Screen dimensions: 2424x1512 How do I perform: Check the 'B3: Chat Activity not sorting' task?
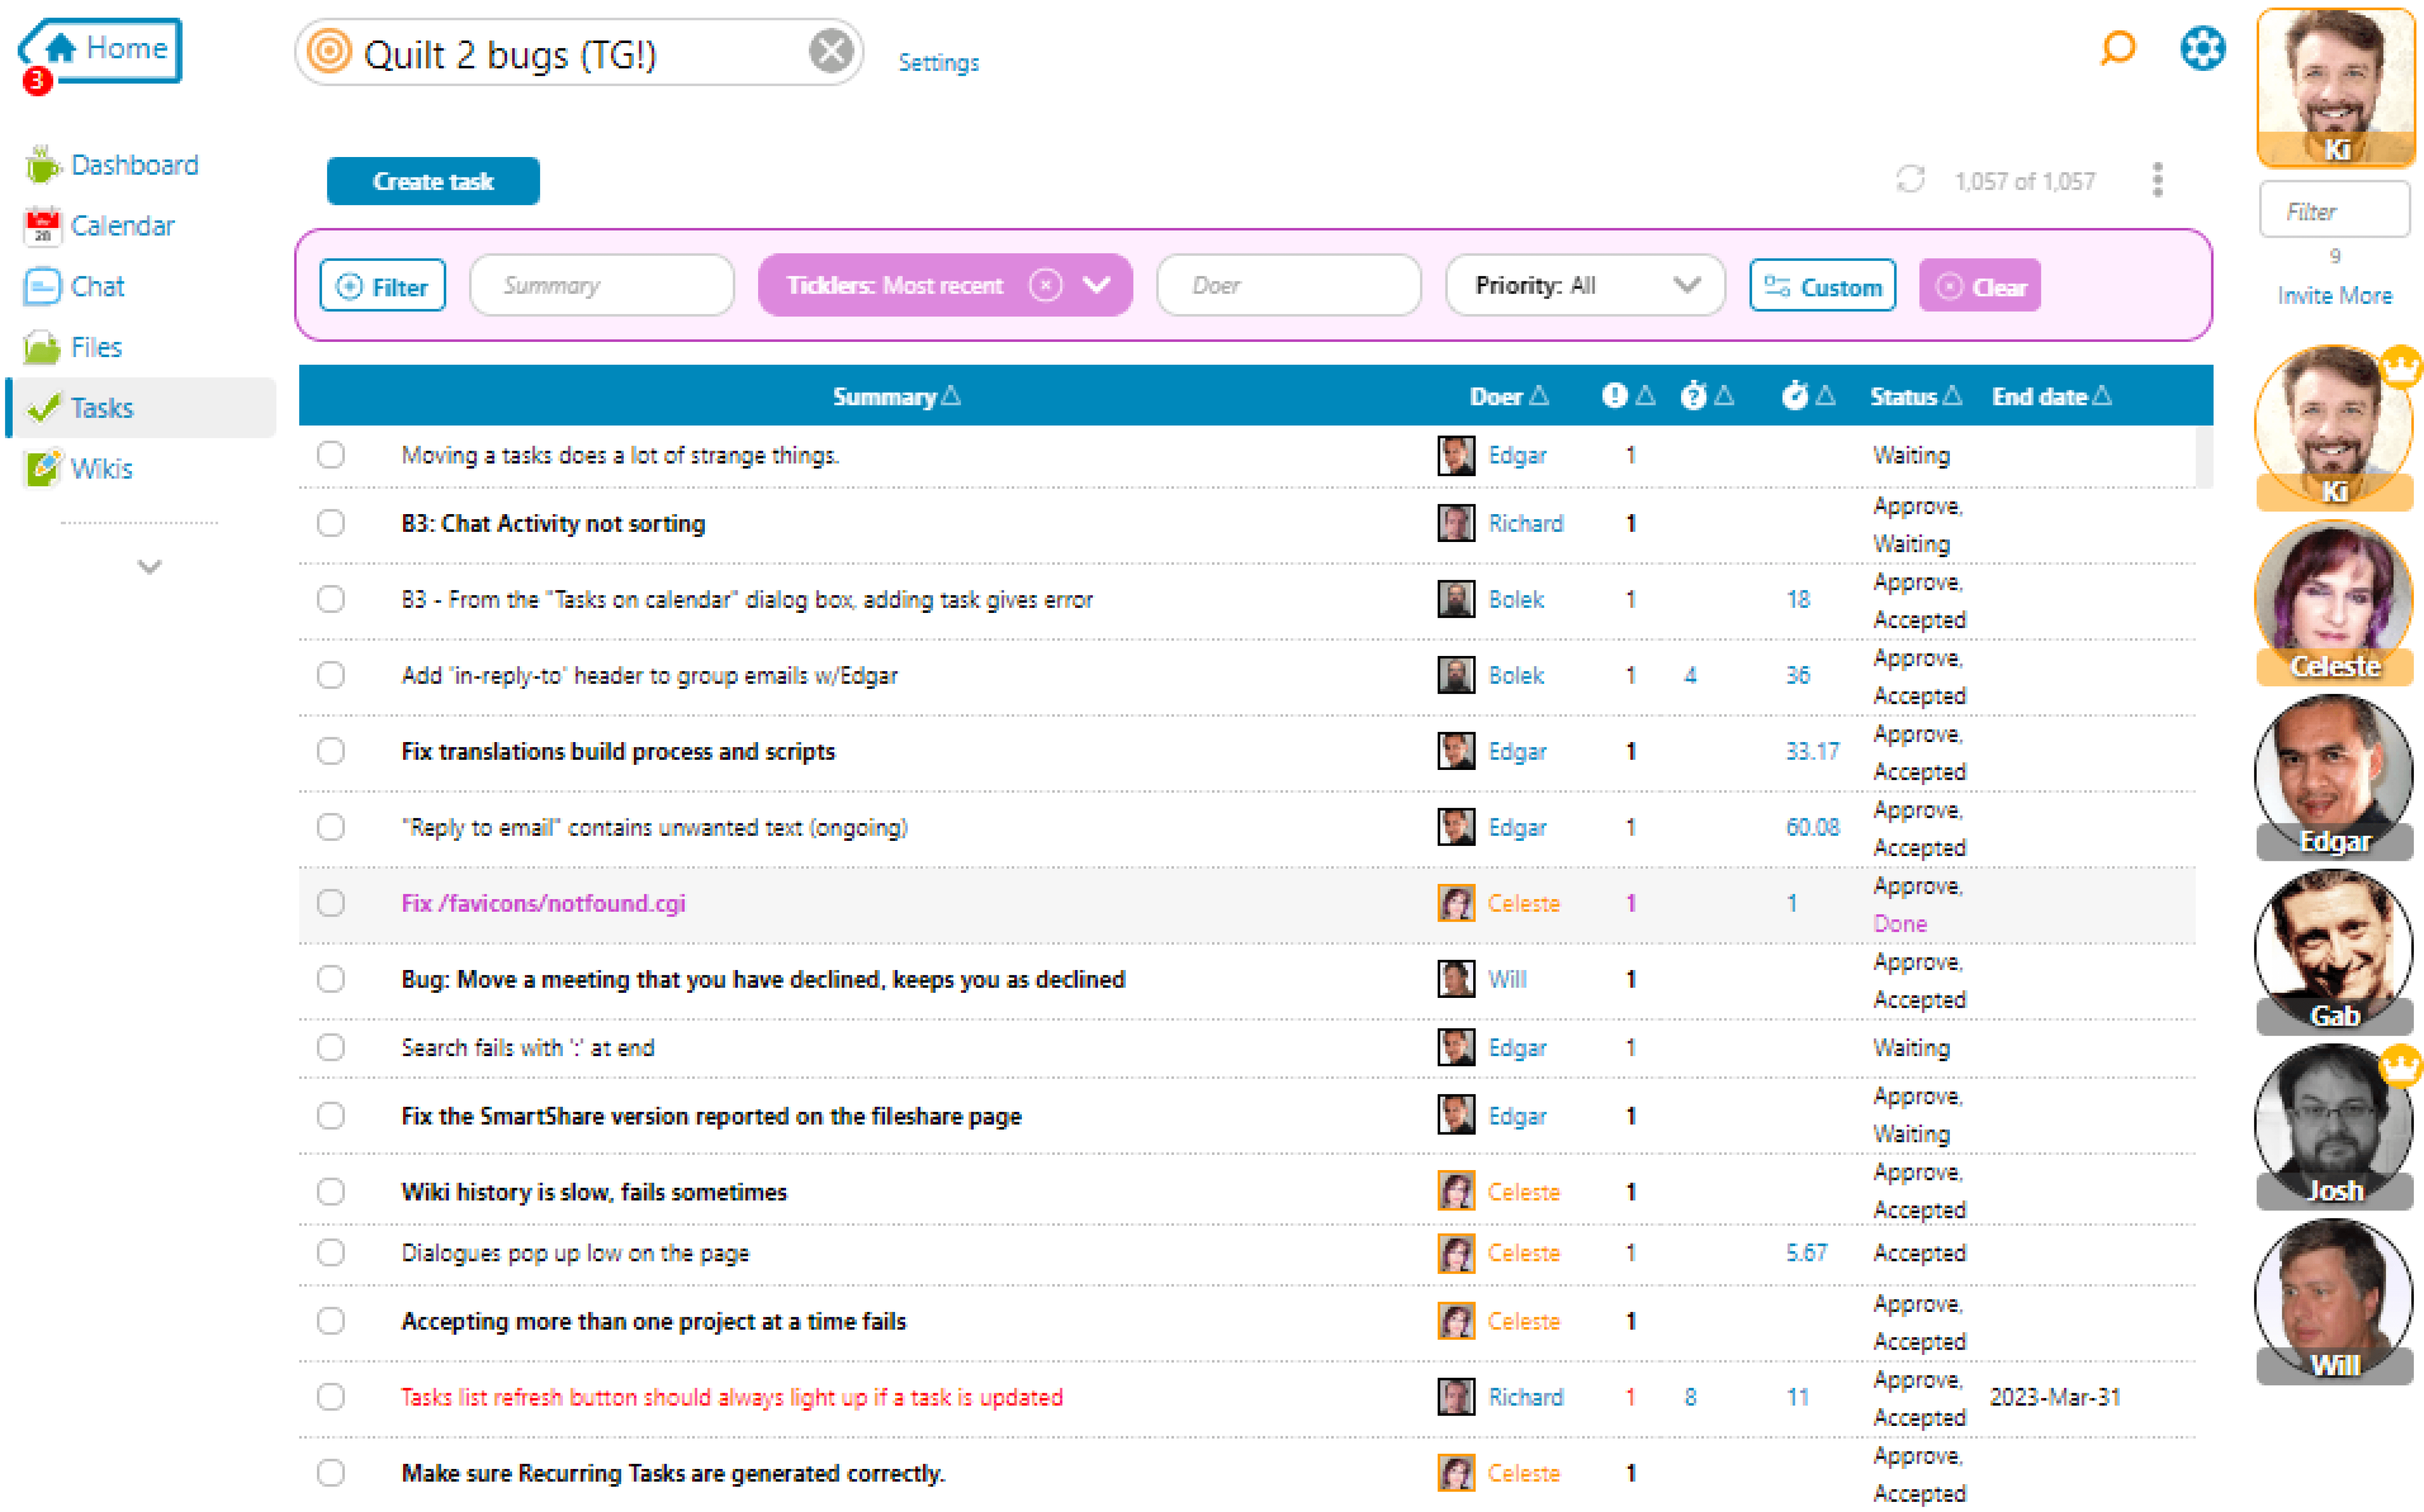point(331,523)
